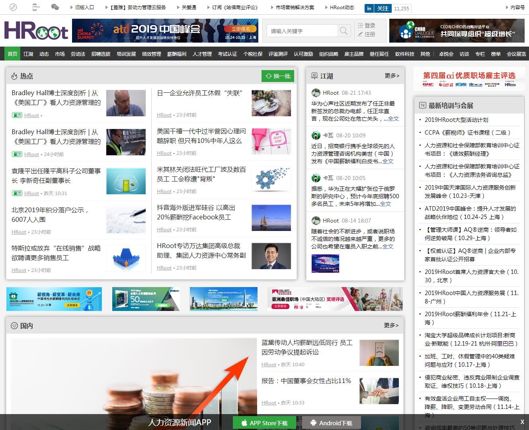Click 更多> in the 国内 section
The height and width of the screenshot is (430, 529).
[x=391, y=325]
